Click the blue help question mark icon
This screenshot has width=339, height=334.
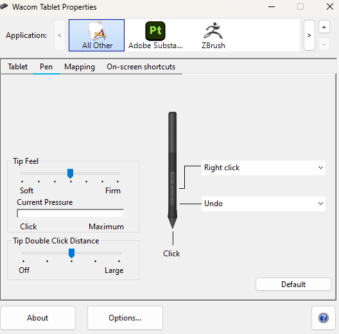324,318
